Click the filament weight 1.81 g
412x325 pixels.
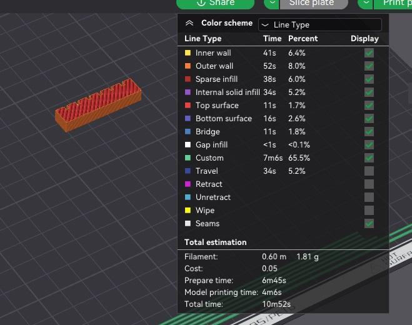coord(308,257)
